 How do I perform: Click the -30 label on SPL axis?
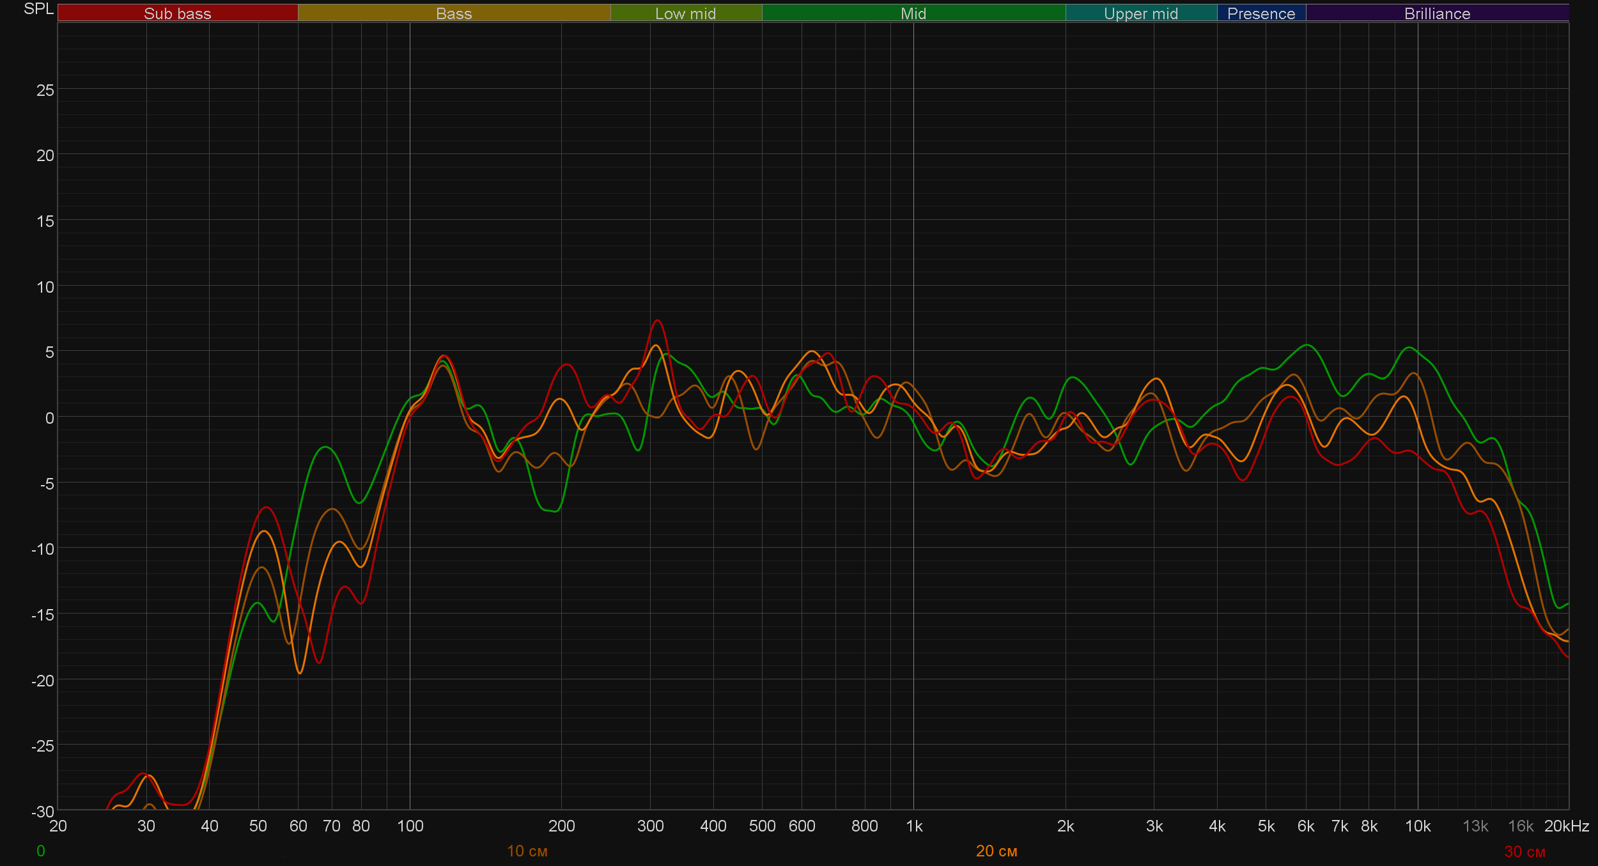click(x=43, y=811)
